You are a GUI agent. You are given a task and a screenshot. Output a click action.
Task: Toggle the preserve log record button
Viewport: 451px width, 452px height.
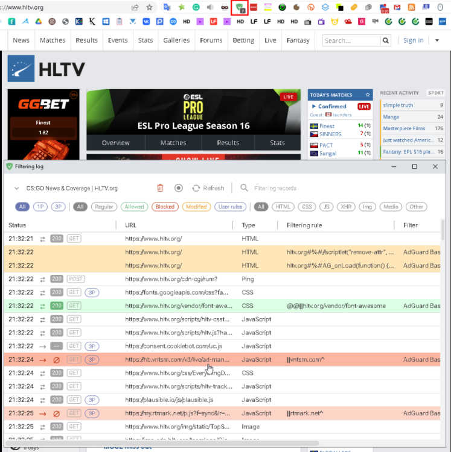pos(179,188)
